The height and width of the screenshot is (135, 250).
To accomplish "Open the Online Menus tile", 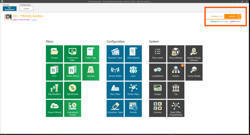I will pyautogui.click(x=73, y=72).
